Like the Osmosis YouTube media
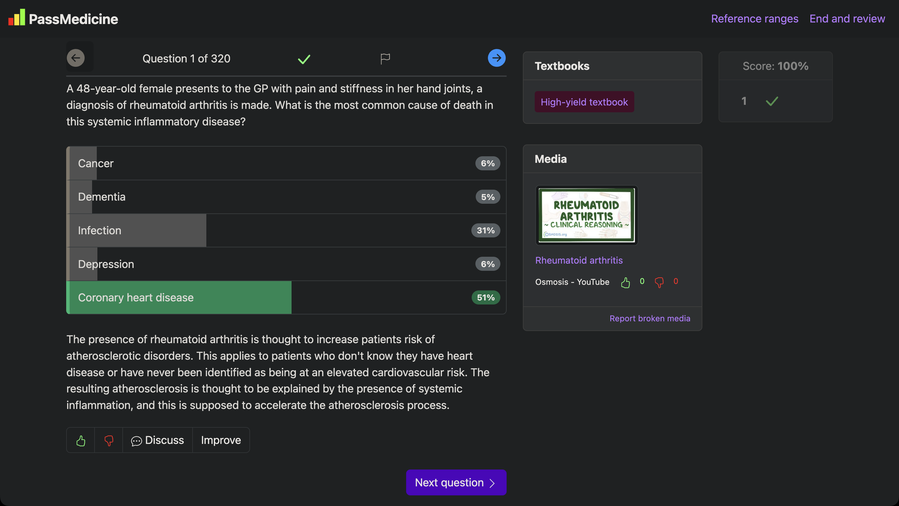This screenshot has width=899, height=506. [x=625, y=282]
